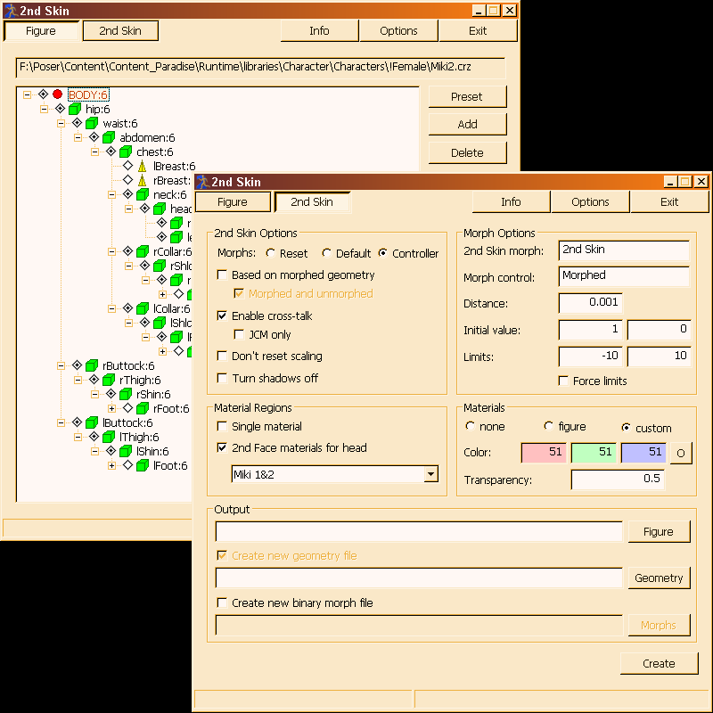Expand the rFoot:6 tree node
The width and height of the screenshot is (713, 713).
pyautogui.click(x=112, y=408)
